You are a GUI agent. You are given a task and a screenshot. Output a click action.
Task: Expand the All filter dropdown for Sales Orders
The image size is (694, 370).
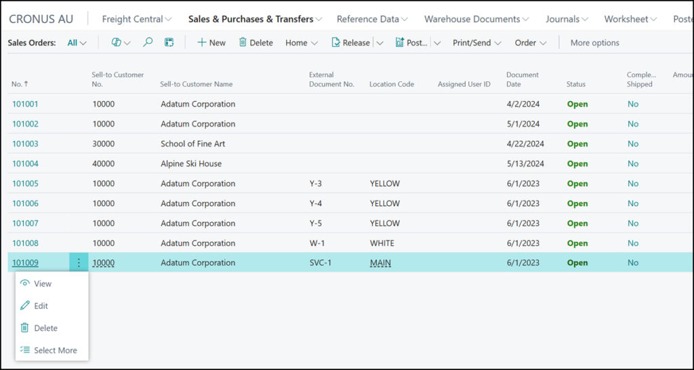coord(77,43)
